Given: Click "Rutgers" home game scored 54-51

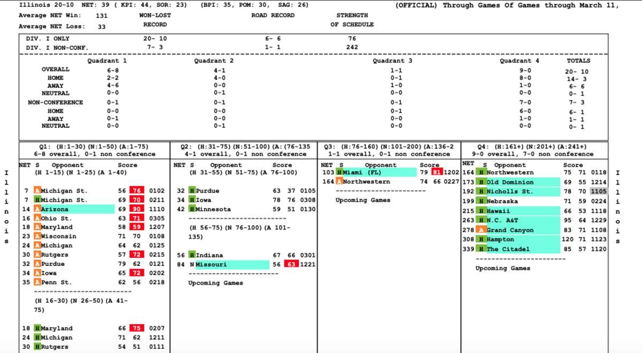Looking at the screenshot, I should coord(55,347).
